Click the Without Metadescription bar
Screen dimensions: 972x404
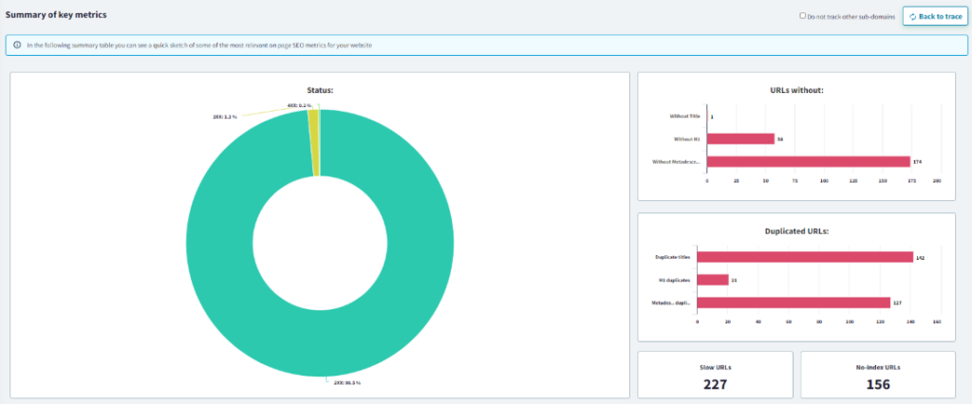809,162
